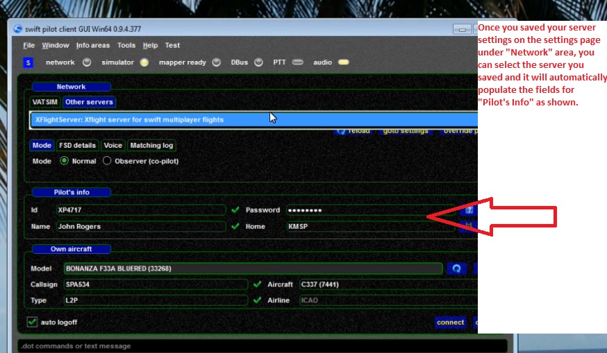Screen dimensions: 607x353
Task: Click the swift title bar application icon
Action: pyautogui.click(x=17, y=29)
